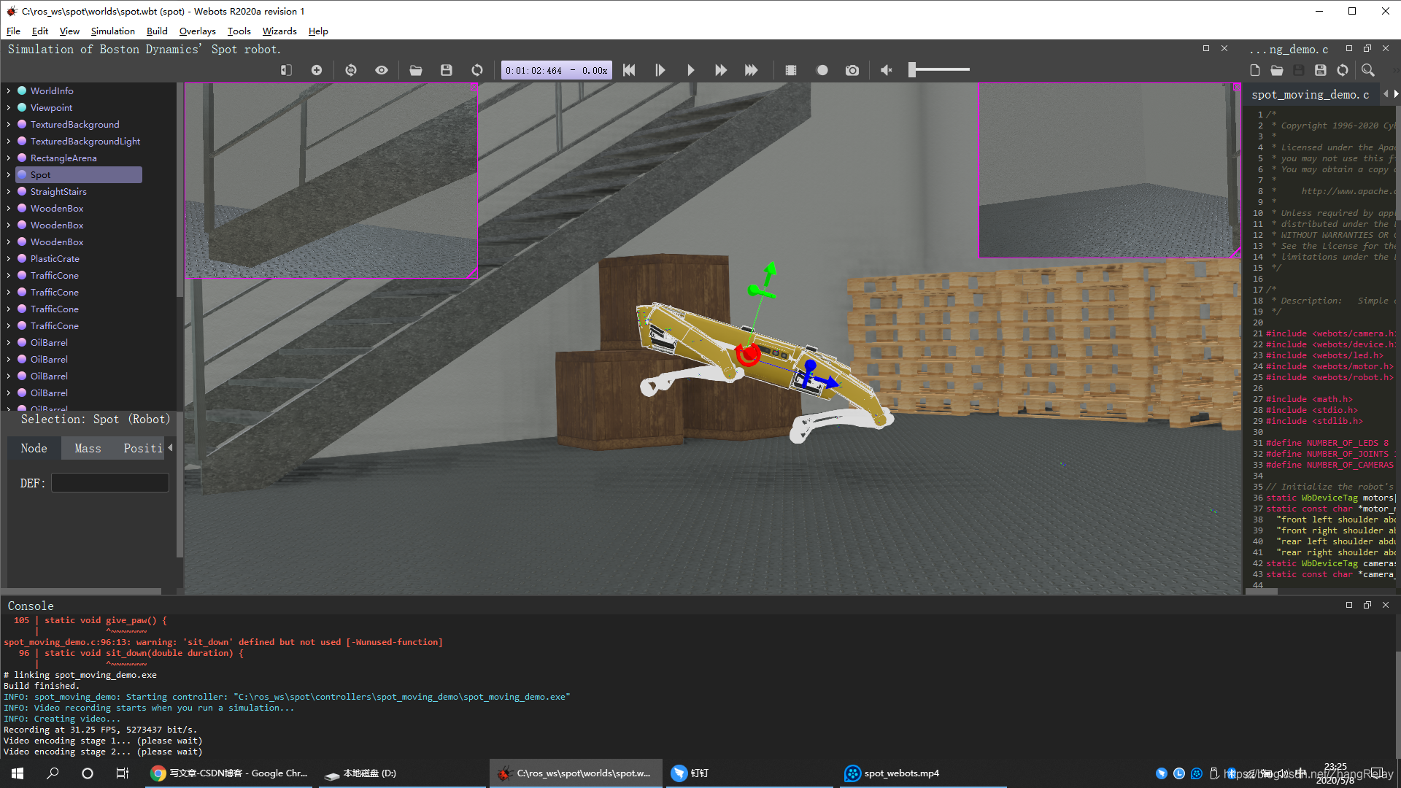
Task: Click the Reload world icon
Action: pos(477,70)
